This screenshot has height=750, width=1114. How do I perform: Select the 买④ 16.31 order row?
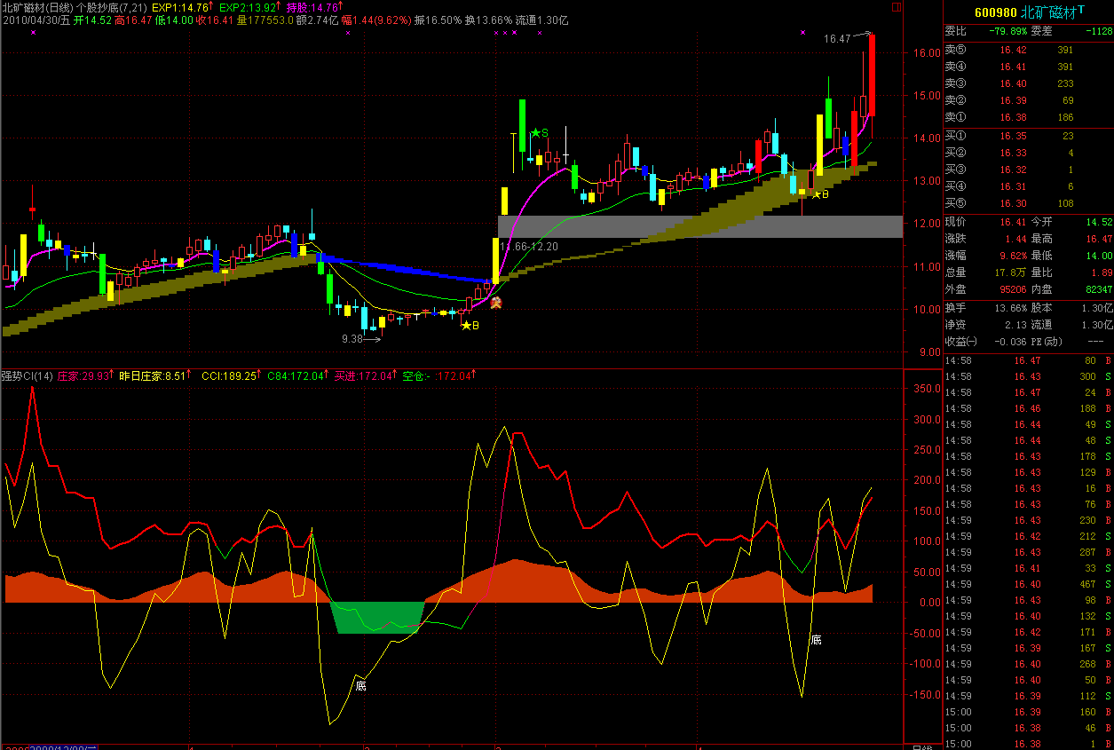[1028, 186]
